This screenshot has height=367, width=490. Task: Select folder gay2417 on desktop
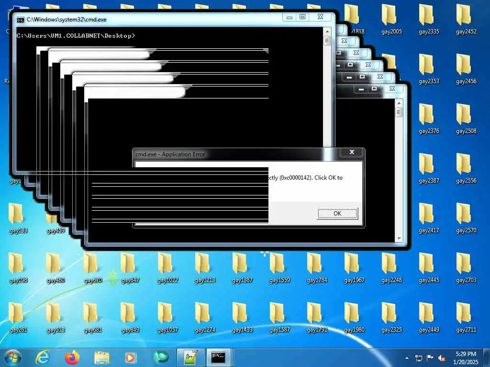pos(429,218)
